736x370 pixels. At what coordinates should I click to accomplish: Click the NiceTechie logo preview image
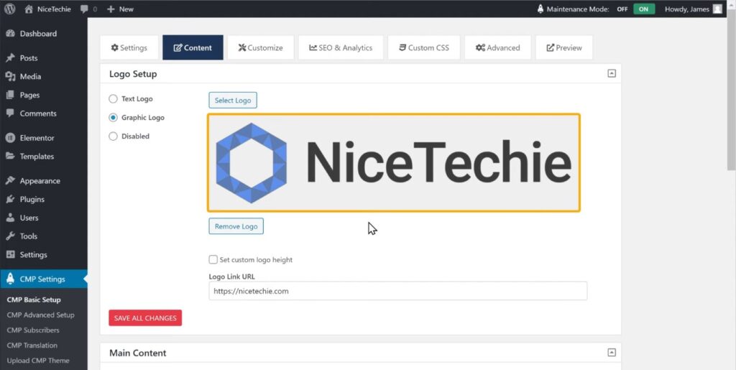pyautogui.click(x=394, y=162)
